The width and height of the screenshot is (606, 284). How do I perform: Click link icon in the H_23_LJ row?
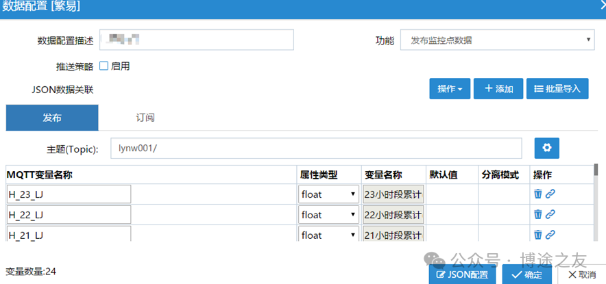point(550,194)
